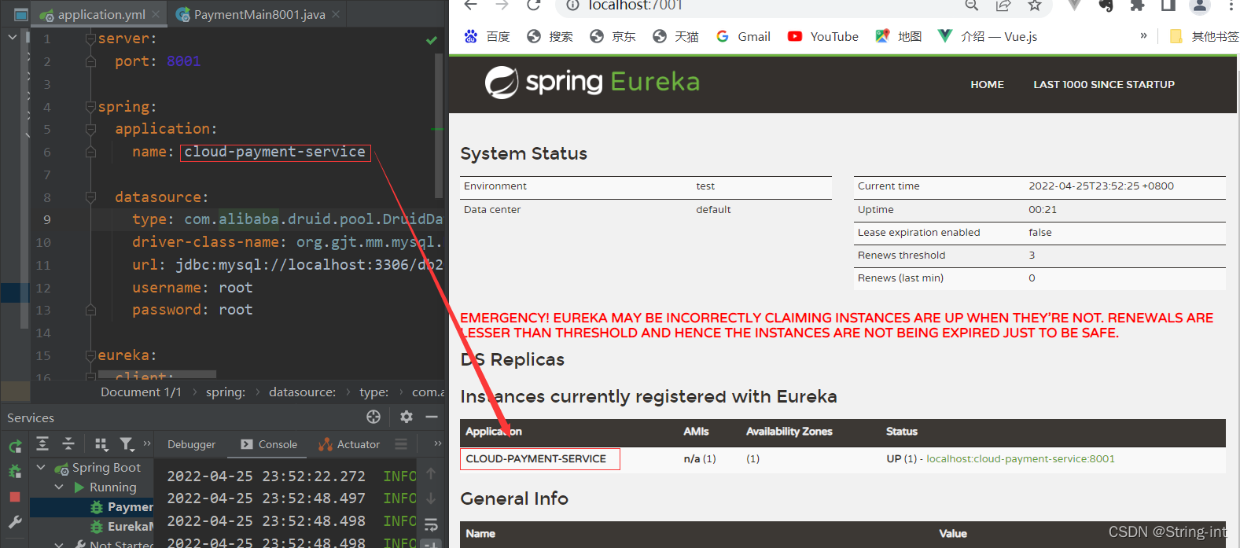Go back in browser
This screenshot has height=548, width=1240.
click(470, 5)
